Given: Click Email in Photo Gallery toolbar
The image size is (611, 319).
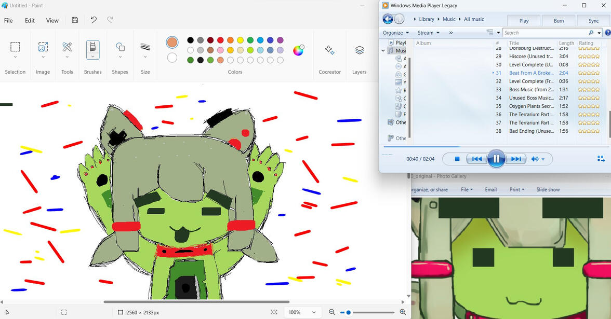Looking at the screenshot, I should (x=490, y=190).
